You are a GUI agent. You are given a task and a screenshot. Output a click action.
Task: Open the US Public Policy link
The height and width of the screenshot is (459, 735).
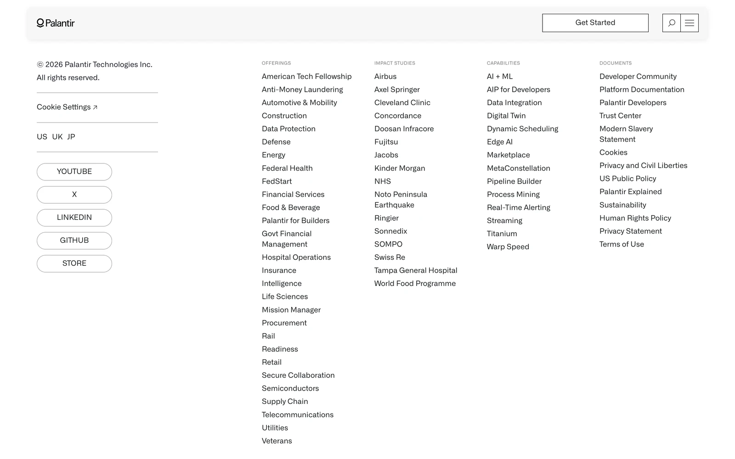(628, 179)
